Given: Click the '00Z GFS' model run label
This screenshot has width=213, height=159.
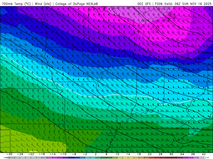Looking at the screenshot, I should click(144, 4).
